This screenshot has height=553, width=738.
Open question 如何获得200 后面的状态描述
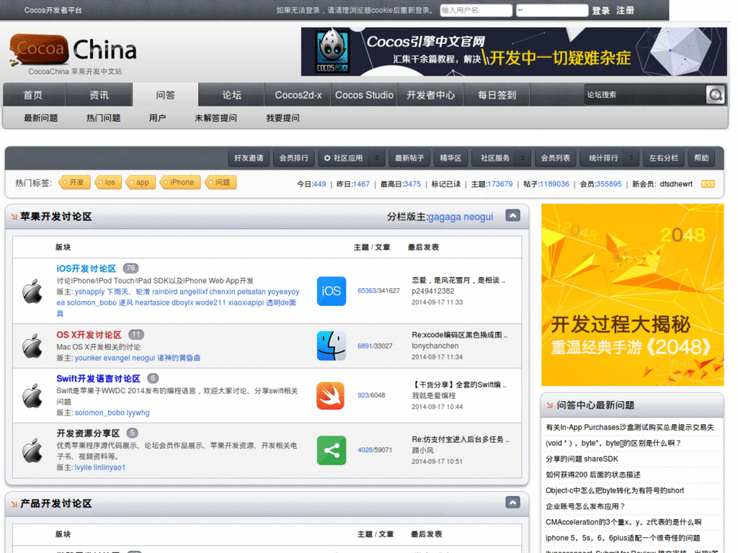pos(592,475)
